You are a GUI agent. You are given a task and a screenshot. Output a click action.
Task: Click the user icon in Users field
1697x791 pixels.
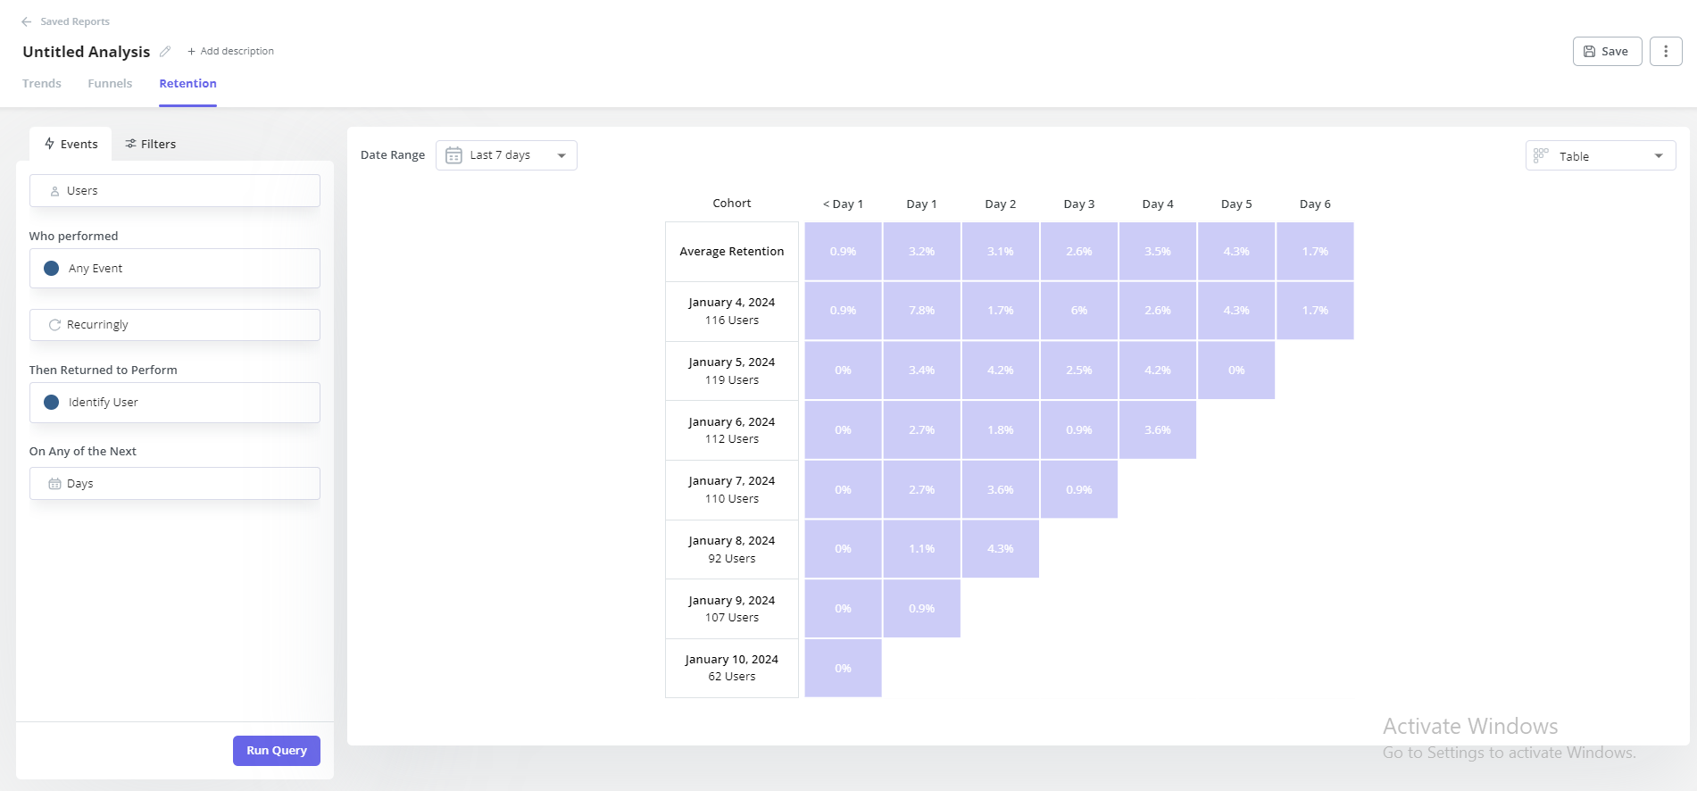[54, 191]
